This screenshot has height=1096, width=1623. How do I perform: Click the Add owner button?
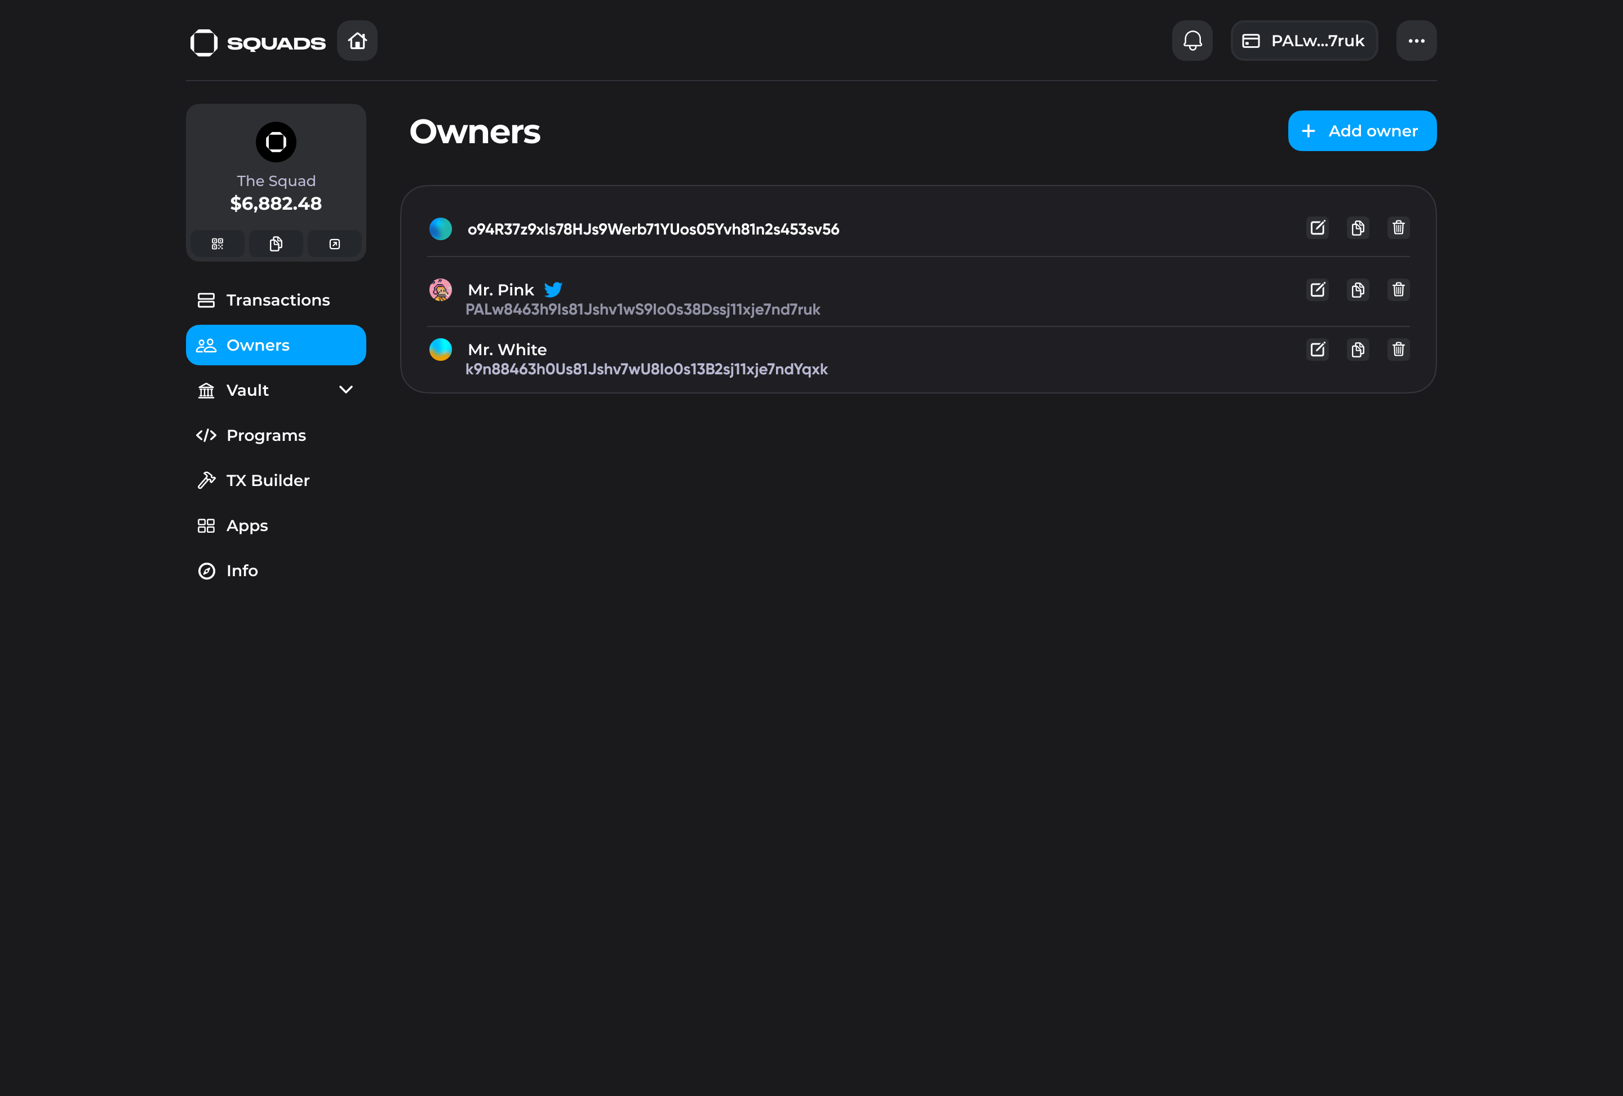tap(1361, 131)
